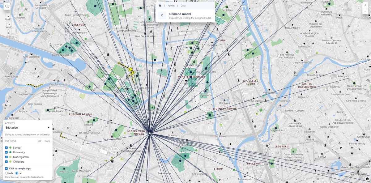Select All POI types

point(40,141)
